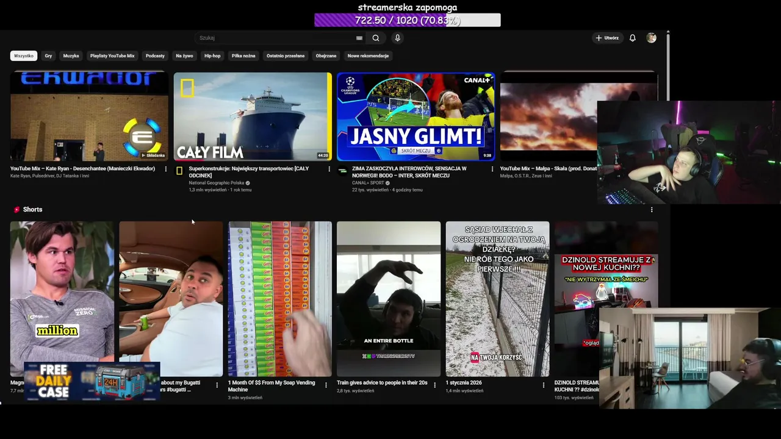This screenshot has width=781, height=439.
Task: Open options menu for Superkonstrukcje video
Action: tap(329, 169)
